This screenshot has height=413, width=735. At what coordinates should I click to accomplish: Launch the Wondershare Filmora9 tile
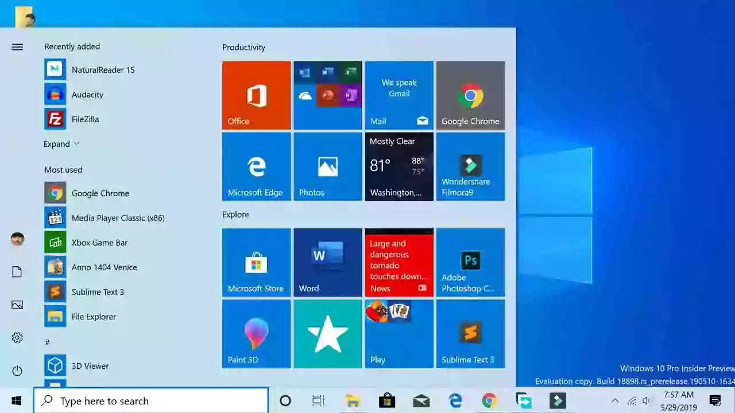pyautogui.click(x=470, y=166)
